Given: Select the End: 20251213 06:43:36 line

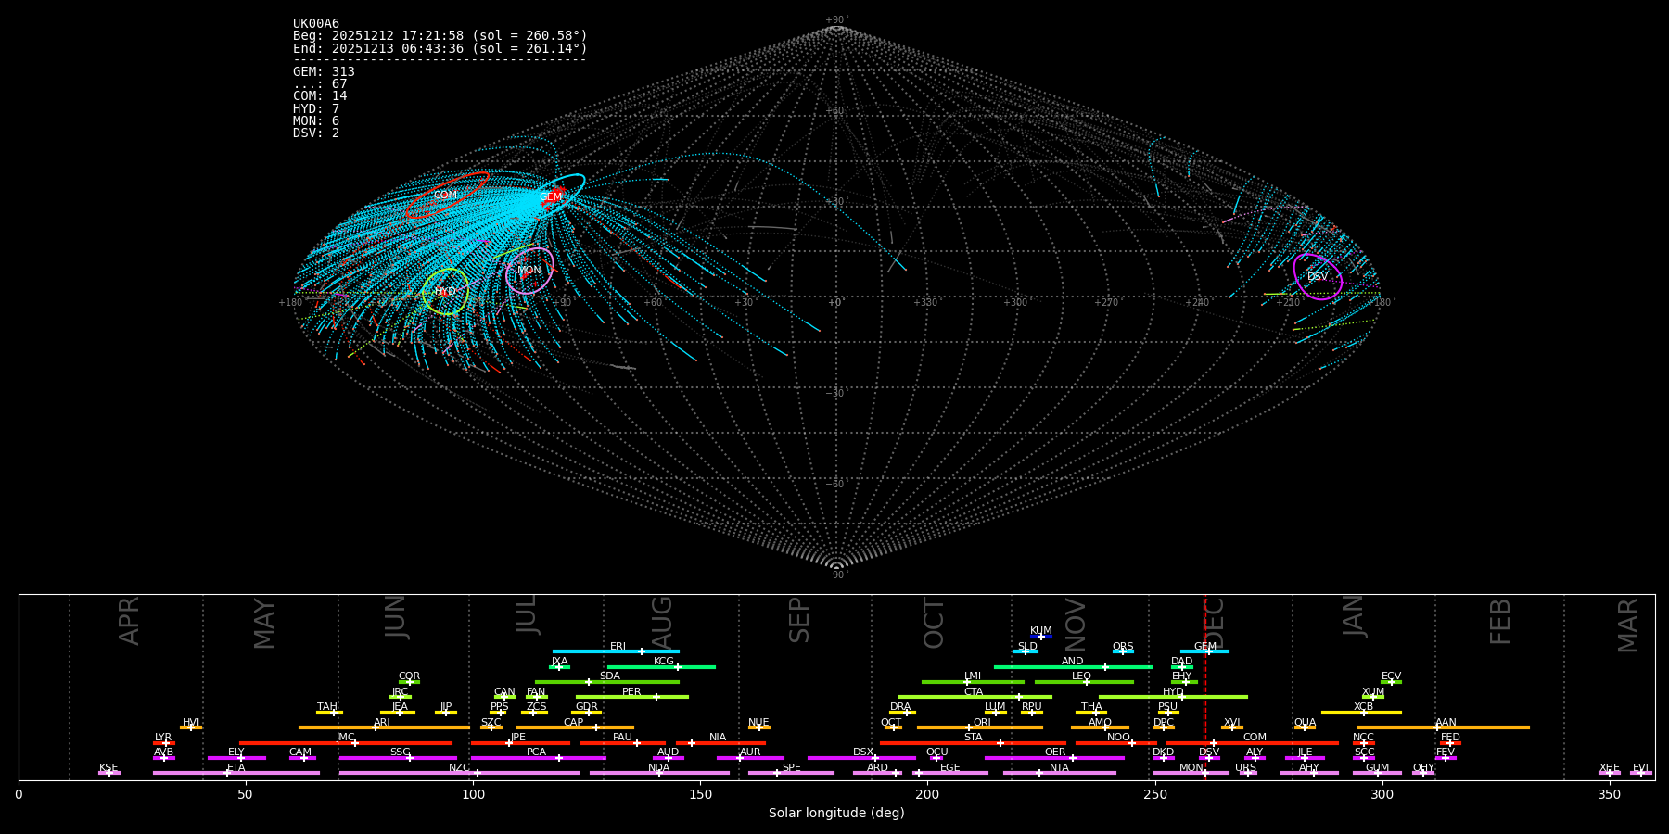Looking at the screenshot, I should point(440,48).
